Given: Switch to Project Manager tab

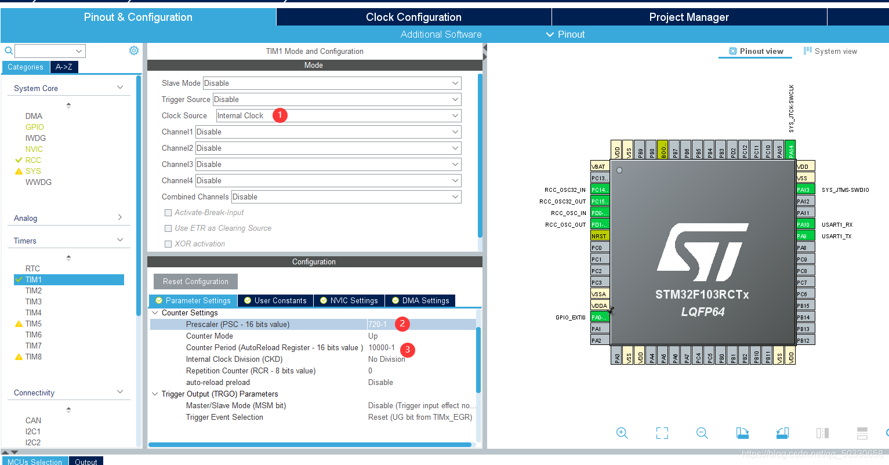Looking at the screenshot, I should pos(689,17).
